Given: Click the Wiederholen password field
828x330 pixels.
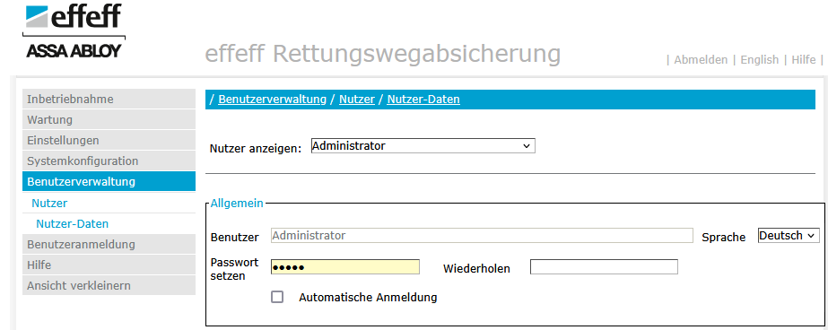Looking at the screenshot, I should [x=604, y=267].
